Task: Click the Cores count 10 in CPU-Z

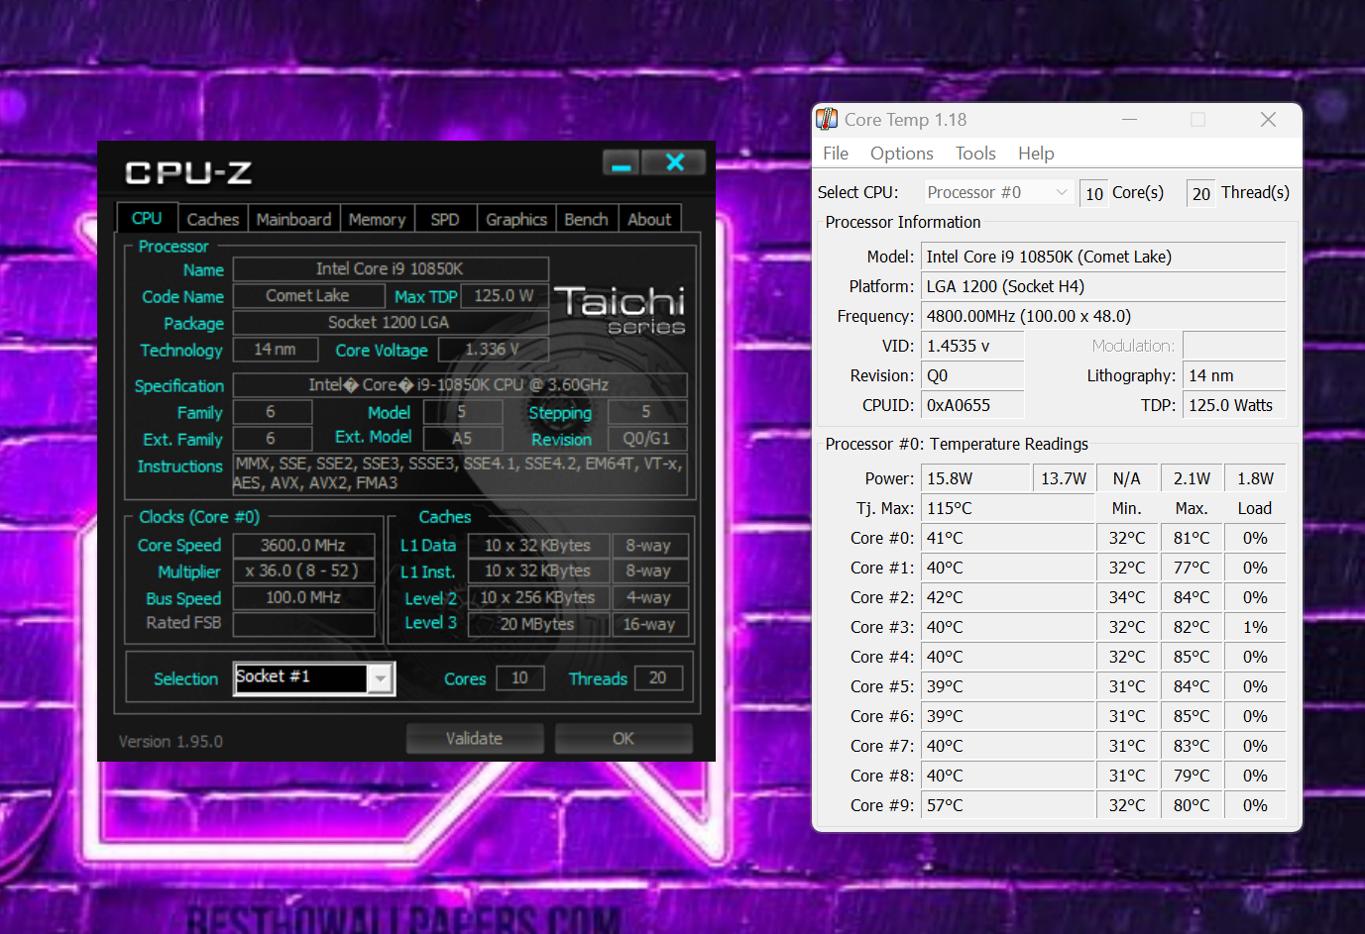Action: (519, 678)
